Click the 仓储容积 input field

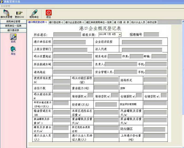(x=164, y=95)
